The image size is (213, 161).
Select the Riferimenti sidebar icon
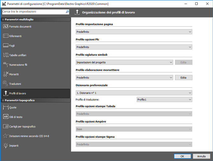(6, 36)
